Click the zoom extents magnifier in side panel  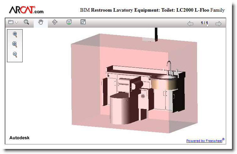coord(14,44)
